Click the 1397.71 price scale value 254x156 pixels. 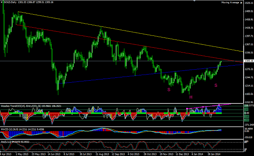249,36
